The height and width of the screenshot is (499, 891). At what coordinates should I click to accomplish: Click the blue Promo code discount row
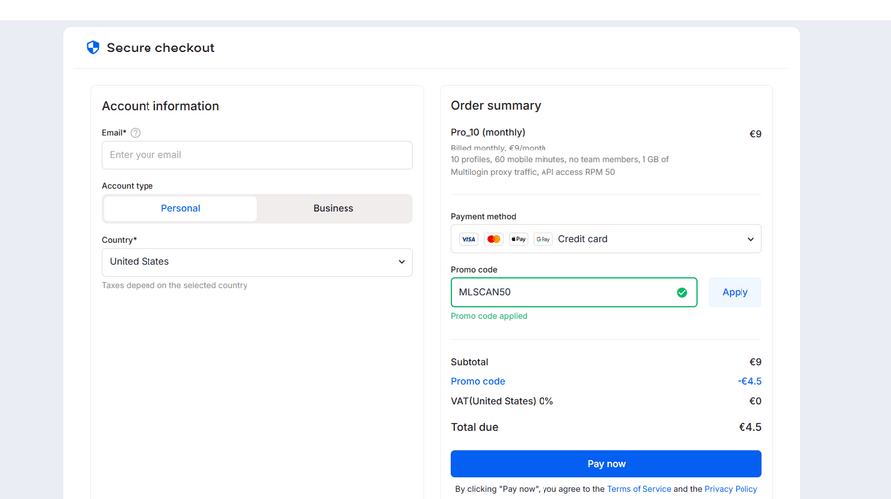click(478, 381)
